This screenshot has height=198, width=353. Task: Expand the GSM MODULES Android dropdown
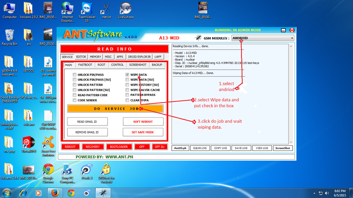pyautogui.click(x=292, y=38)
